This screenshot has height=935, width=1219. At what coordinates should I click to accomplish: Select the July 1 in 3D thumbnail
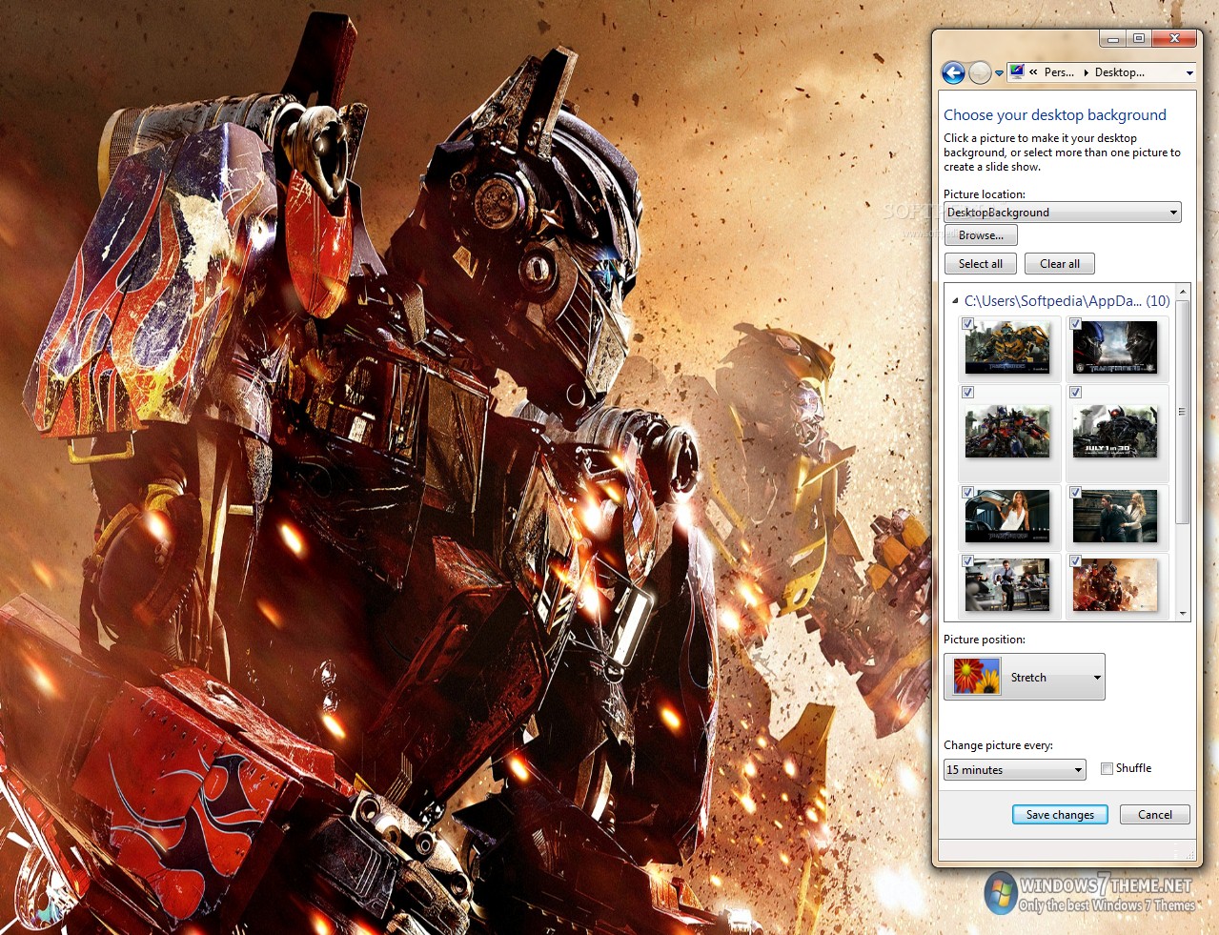1115,432
